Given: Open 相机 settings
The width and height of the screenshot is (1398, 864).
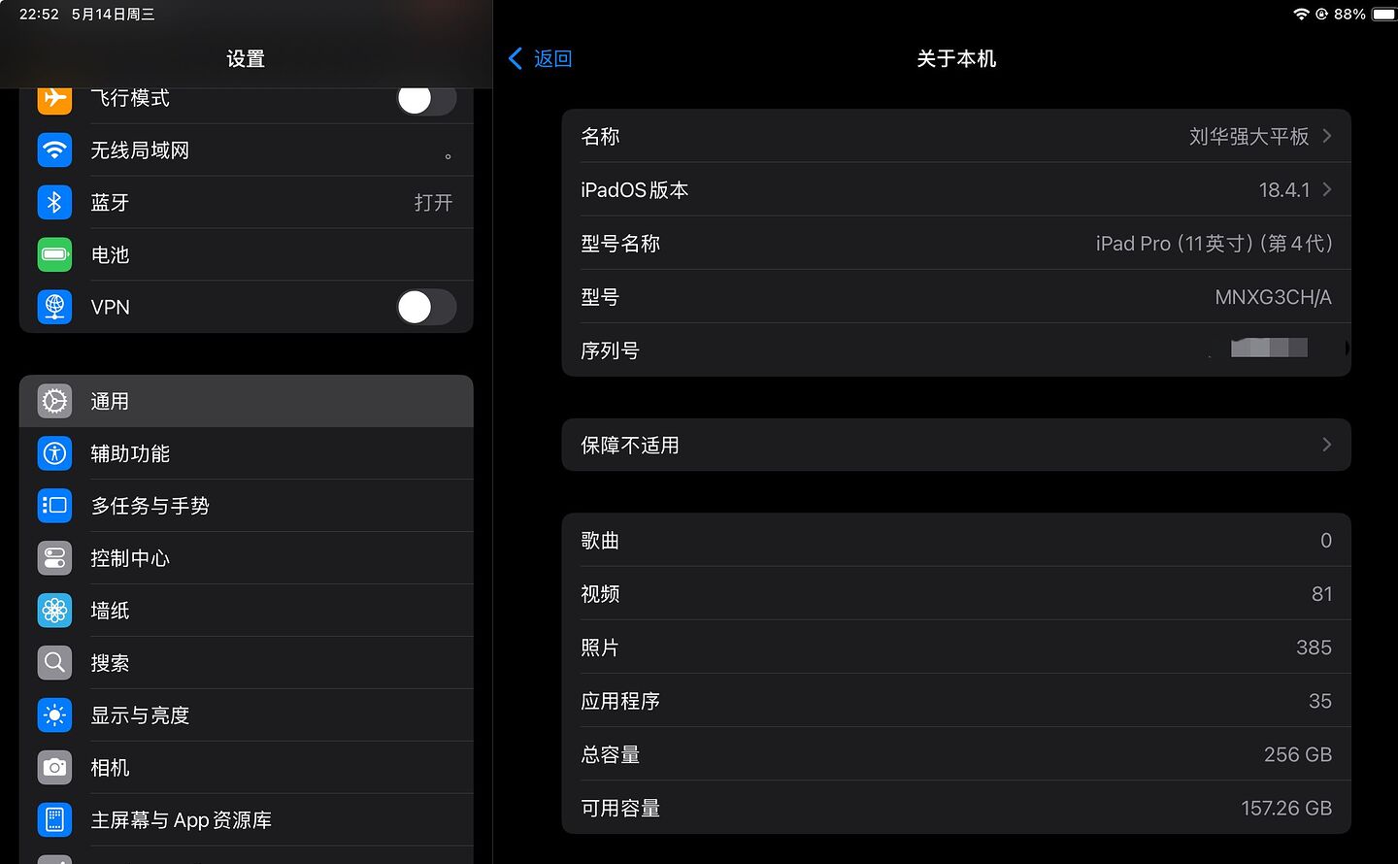Looking at the screenshot, I should (247, 768).
